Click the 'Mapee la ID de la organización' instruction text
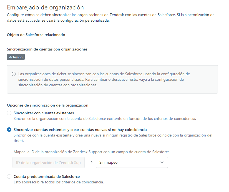The height and width of the screenshot is (192, 229). 92,152
